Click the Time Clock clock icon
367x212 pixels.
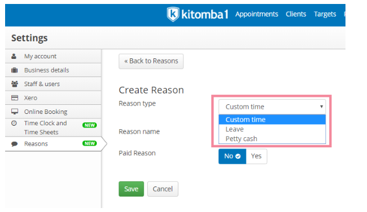[x=14, y=123]
